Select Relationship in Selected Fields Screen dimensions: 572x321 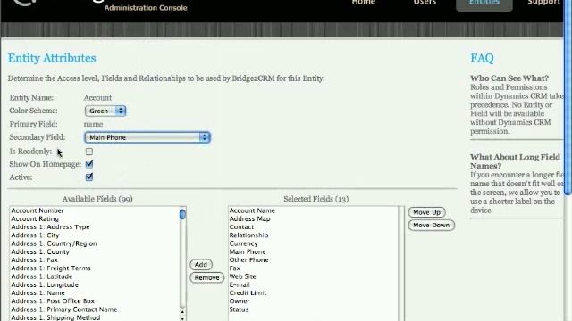(314, 235)
